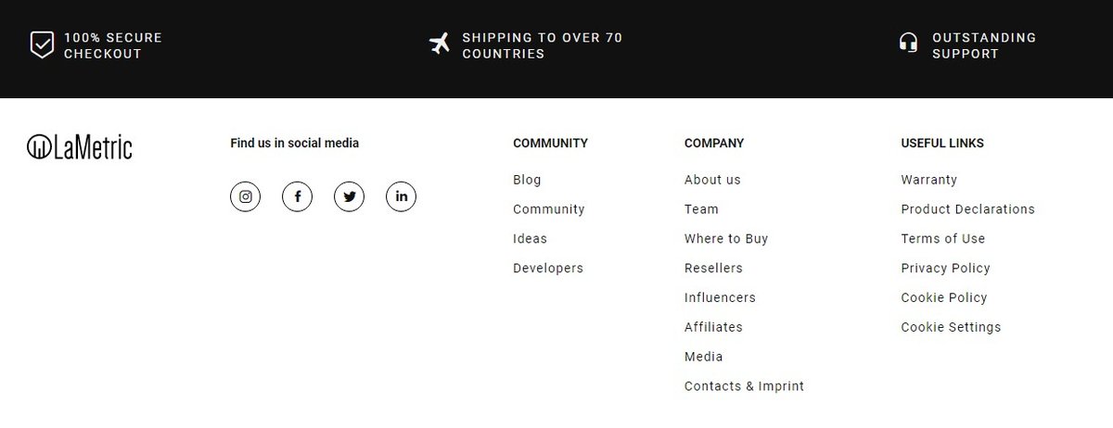Open the Resellers link
Screen dimensions: 1113x428
(713, 269)
